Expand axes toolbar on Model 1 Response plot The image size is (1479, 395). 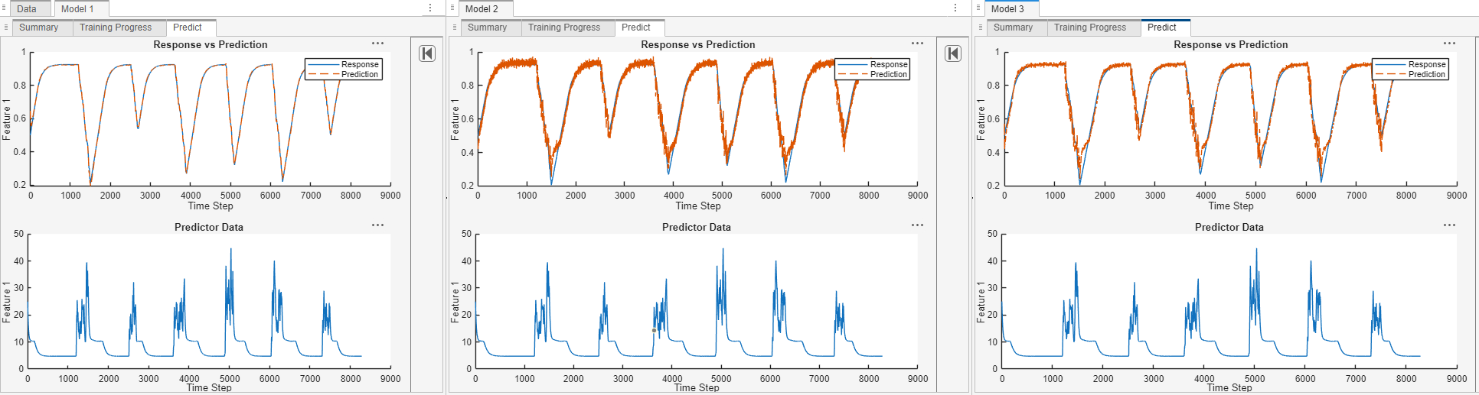[x=377, y=44]
